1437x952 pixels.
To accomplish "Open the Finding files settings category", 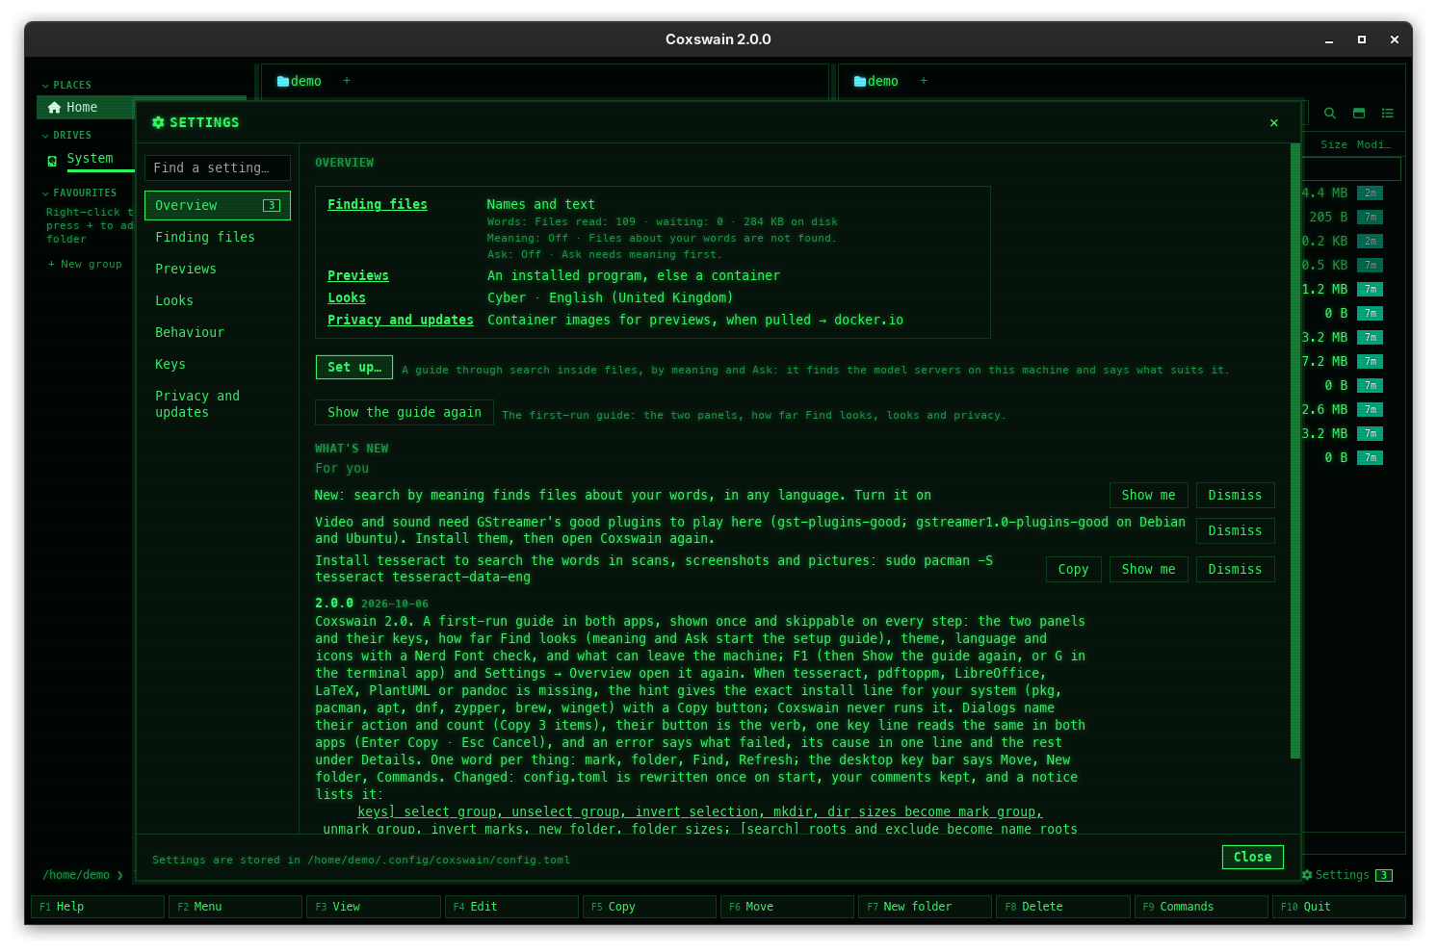I will (218, 237).
